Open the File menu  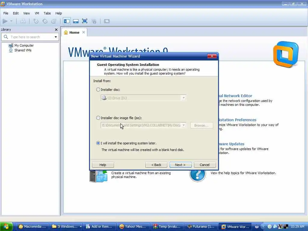pos(6,13)
